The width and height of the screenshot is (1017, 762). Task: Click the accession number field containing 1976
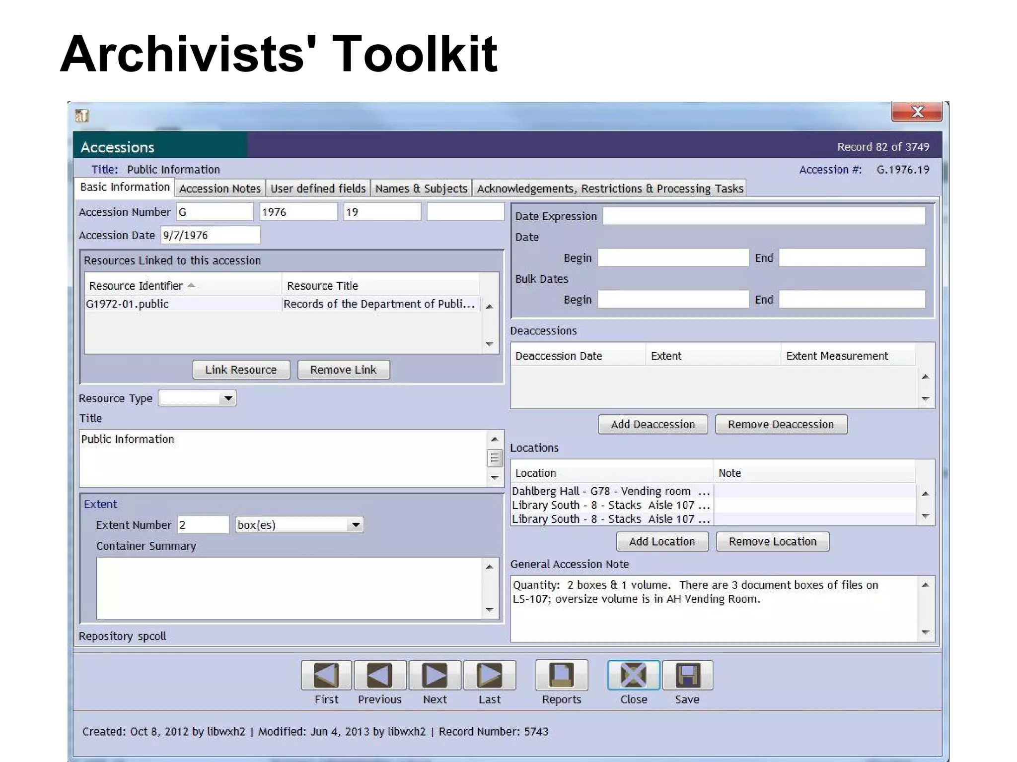[x=298, y=212]
